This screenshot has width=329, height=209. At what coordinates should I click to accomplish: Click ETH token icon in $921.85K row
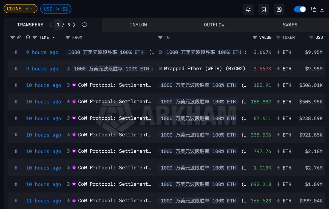coord(279,135)
